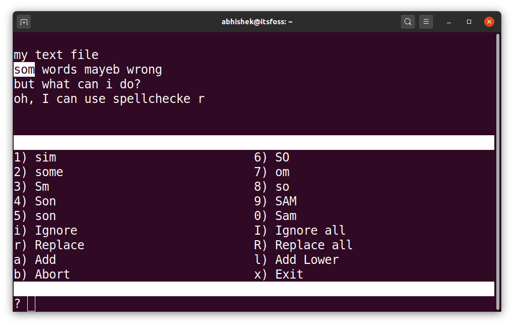The width and height of the screenshot is (514, 326).
Task: Choose the I) Ignore all option
Action: 301,230
